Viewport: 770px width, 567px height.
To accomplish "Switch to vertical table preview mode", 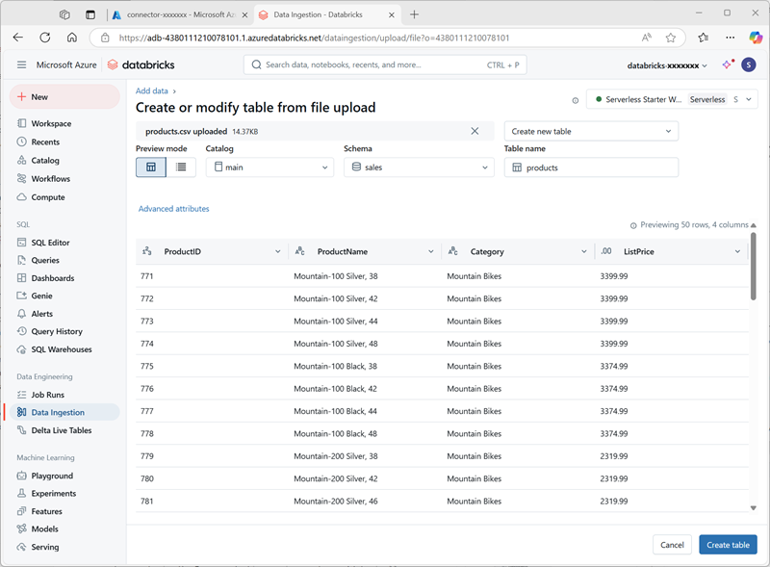I will [151, 168].
